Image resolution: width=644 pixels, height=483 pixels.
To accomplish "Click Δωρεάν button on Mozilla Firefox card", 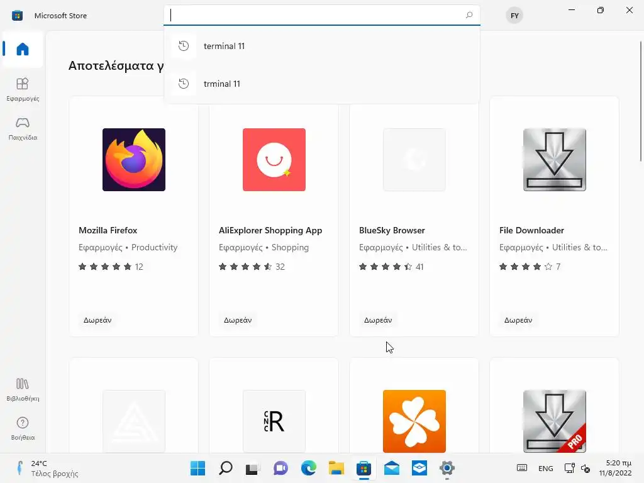I will [x=97, y=320].
